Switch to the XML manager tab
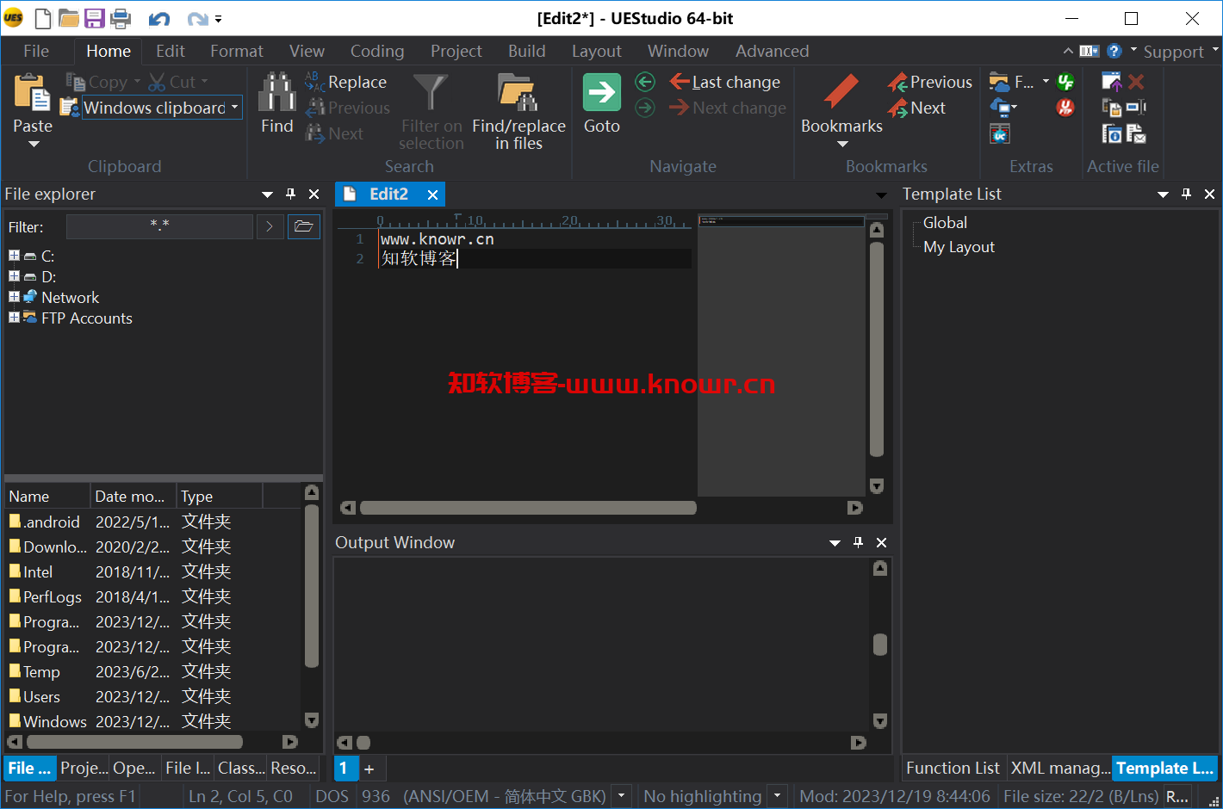The image size is (1223, 809). [1060, 768]
